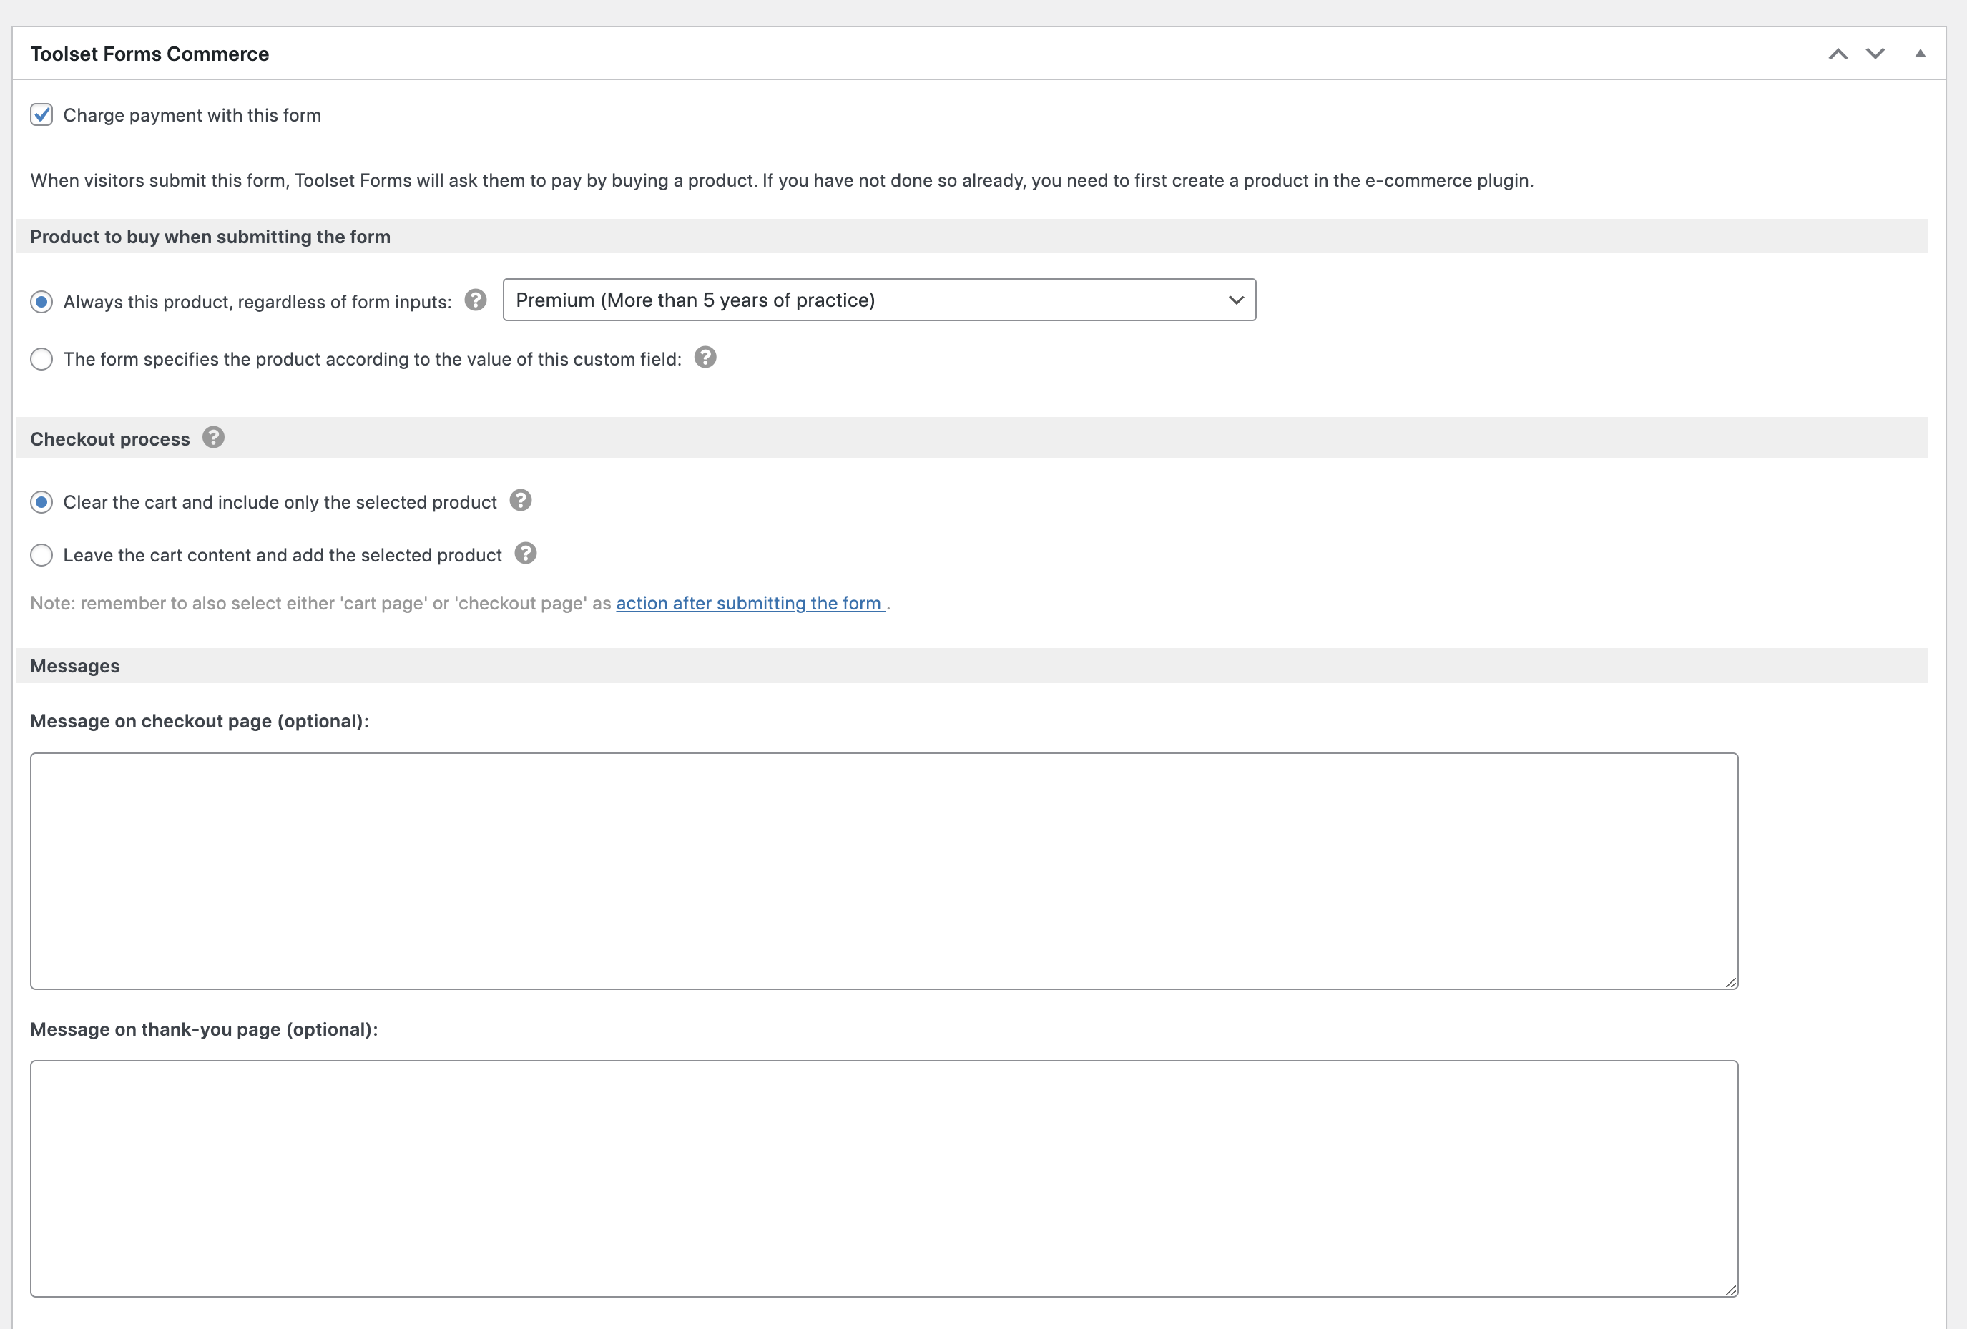Show help for Checkout process section
This screenshot has height=1329, width=1967.
(x=213, y=438)
